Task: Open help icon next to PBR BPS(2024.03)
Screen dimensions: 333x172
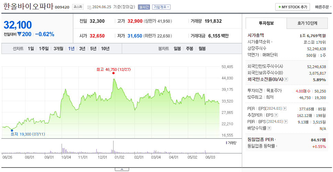Action: [x=286, y=122]
